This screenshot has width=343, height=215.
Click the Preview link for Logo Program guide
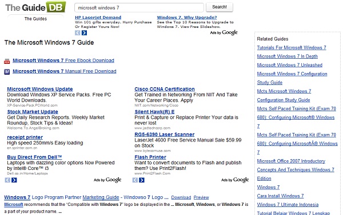(x=201, y=197)
